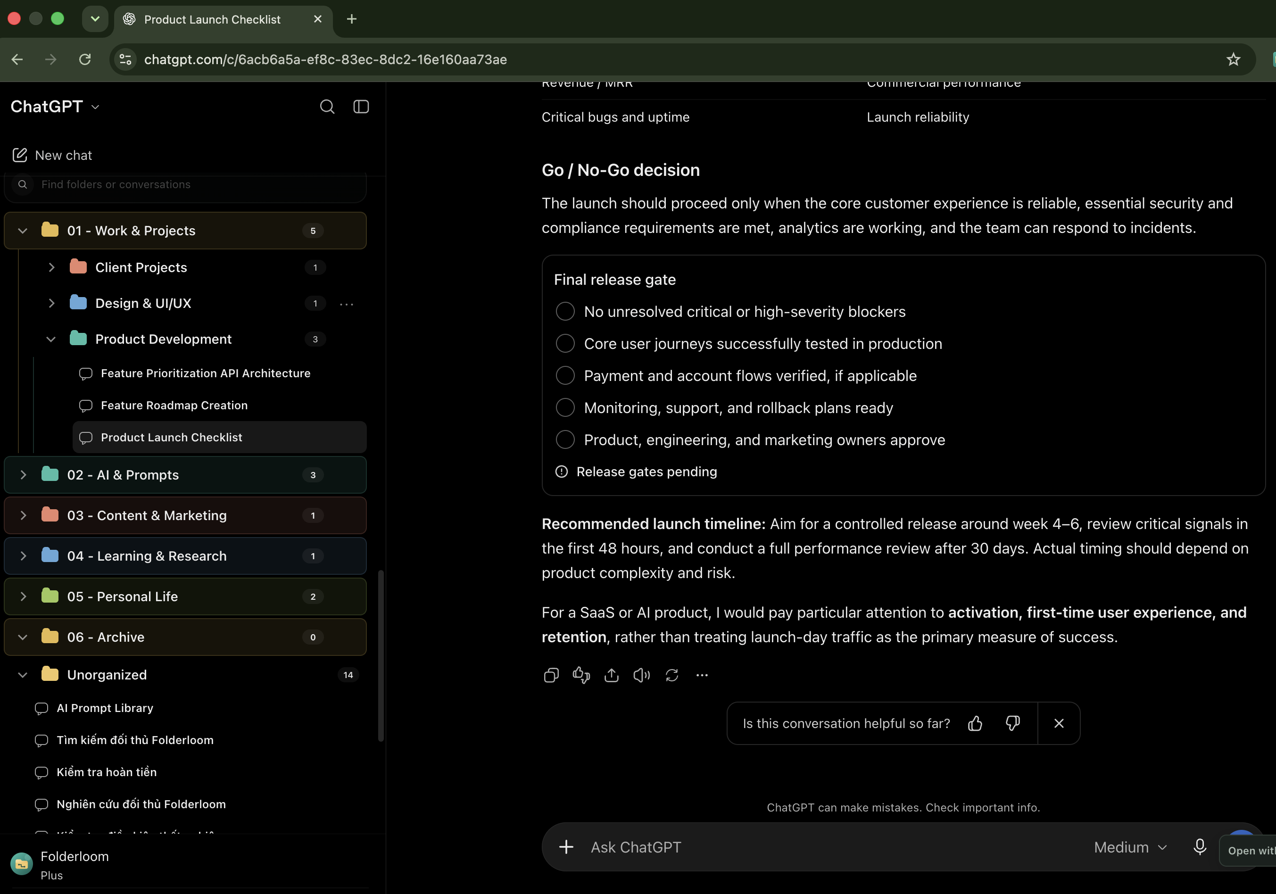1276x894 pixels.
Task: Check 'Core user journeys successfully tested' item
Action: [565, 344]
